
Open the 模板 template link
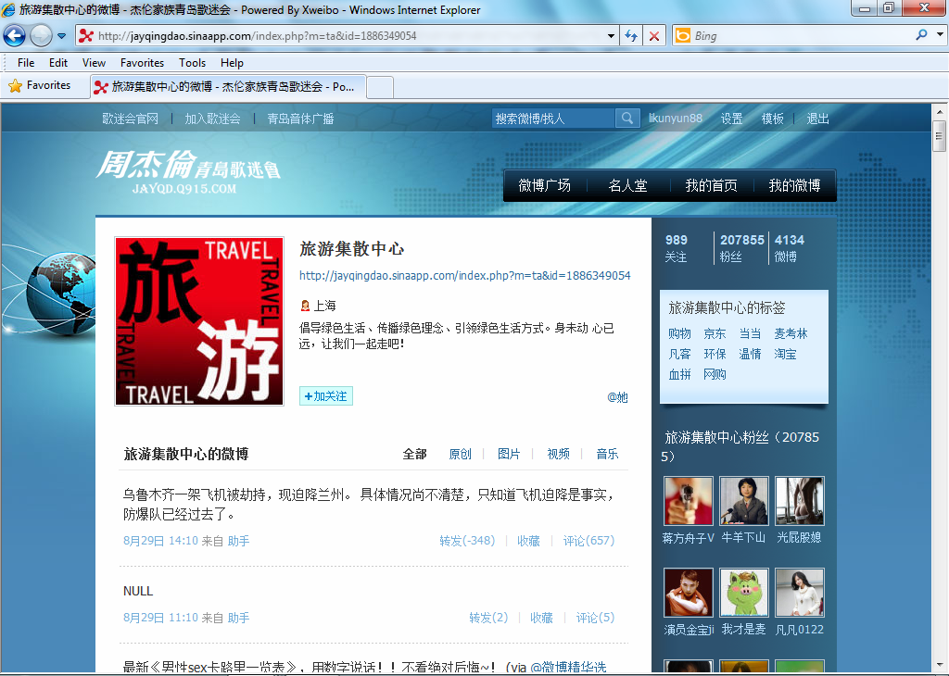click(772, 119)
